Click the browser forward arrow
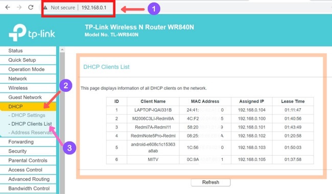 pyautogui.click(x=19, y=8)
